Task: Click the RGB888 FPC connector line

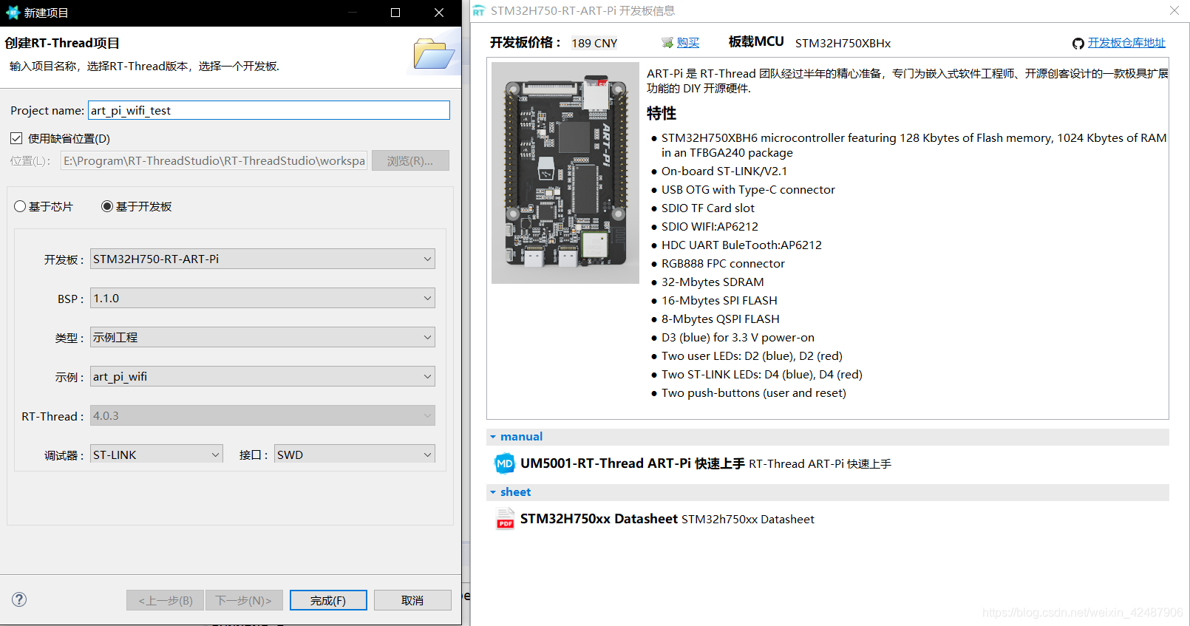Action: pos(723,263)
